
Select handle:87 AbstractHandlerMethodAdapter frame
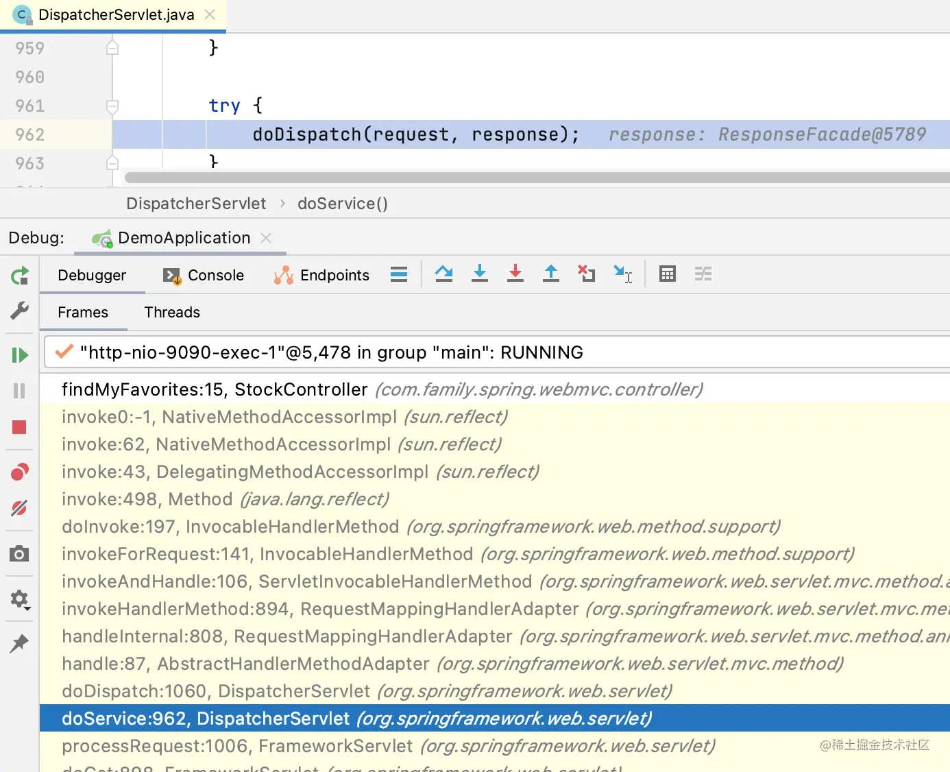pyautogui.click(x=495, y=664)
